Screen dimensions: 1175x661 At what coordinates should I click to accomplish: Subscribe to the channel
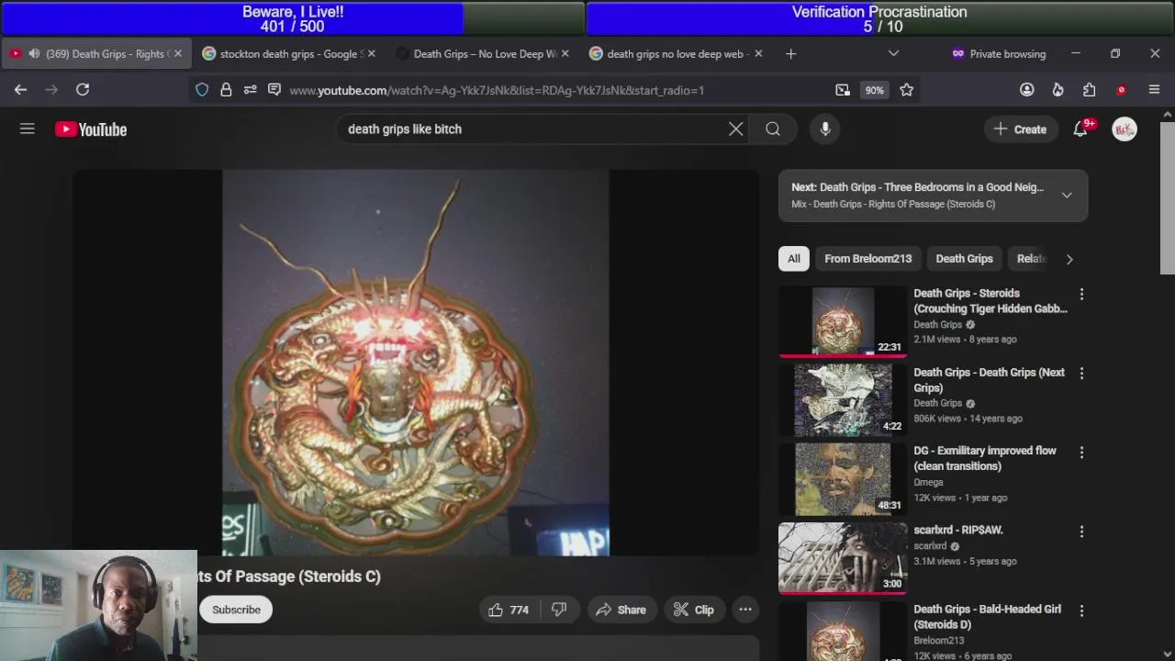pyautogui.click(x=236, y=610)
